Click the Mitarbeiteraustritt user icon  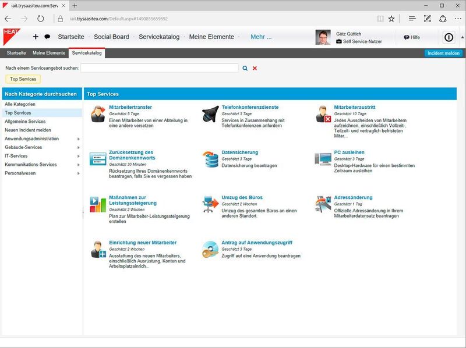pos(323,114)
